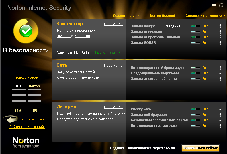Open info icon for Identity Safe

pos(220,109)
